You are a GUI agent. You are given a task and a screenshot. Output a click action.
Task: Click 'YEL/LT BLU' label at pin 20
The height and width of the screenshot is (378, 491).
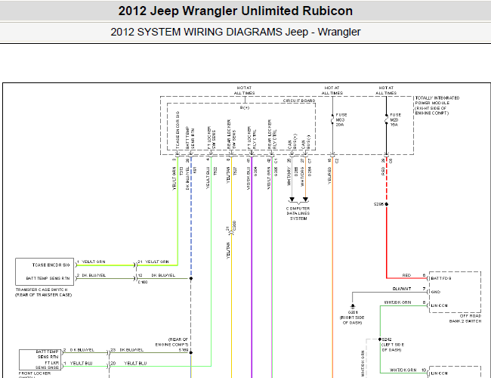point(135,364)
